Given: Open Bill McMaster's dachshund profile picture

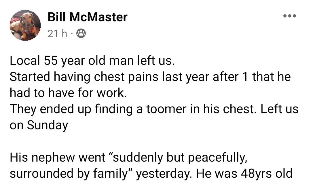Looking at the screenshot, I should 25,25.
